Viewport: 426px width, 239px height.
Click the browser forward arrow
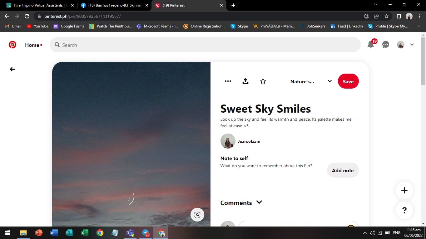17,16
